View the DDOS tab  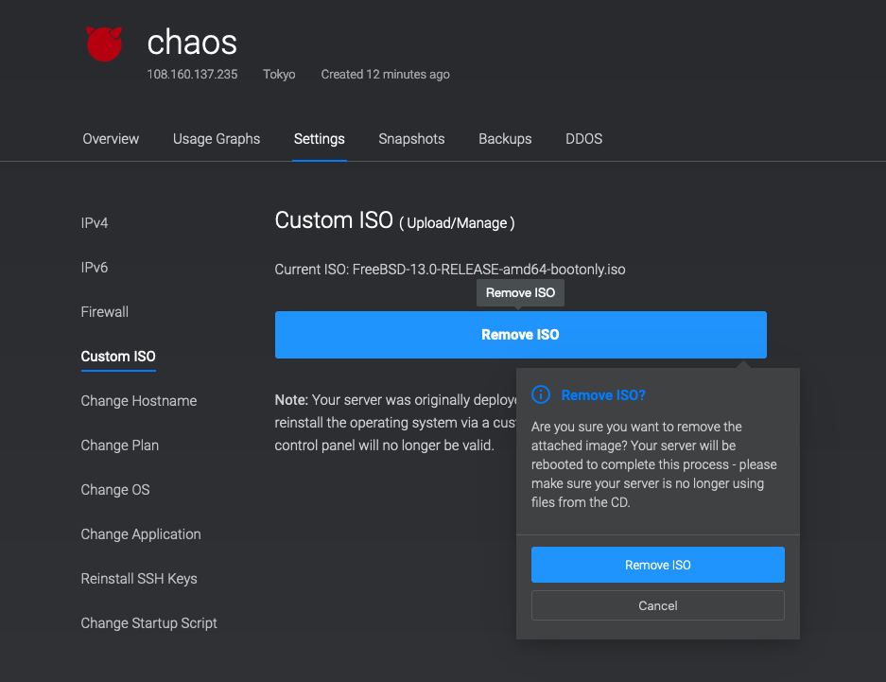[x=583, y=139]
